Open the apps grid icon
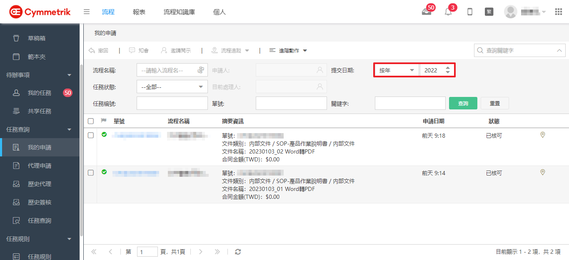Screen dimensions: 569x260 point(559,12)
